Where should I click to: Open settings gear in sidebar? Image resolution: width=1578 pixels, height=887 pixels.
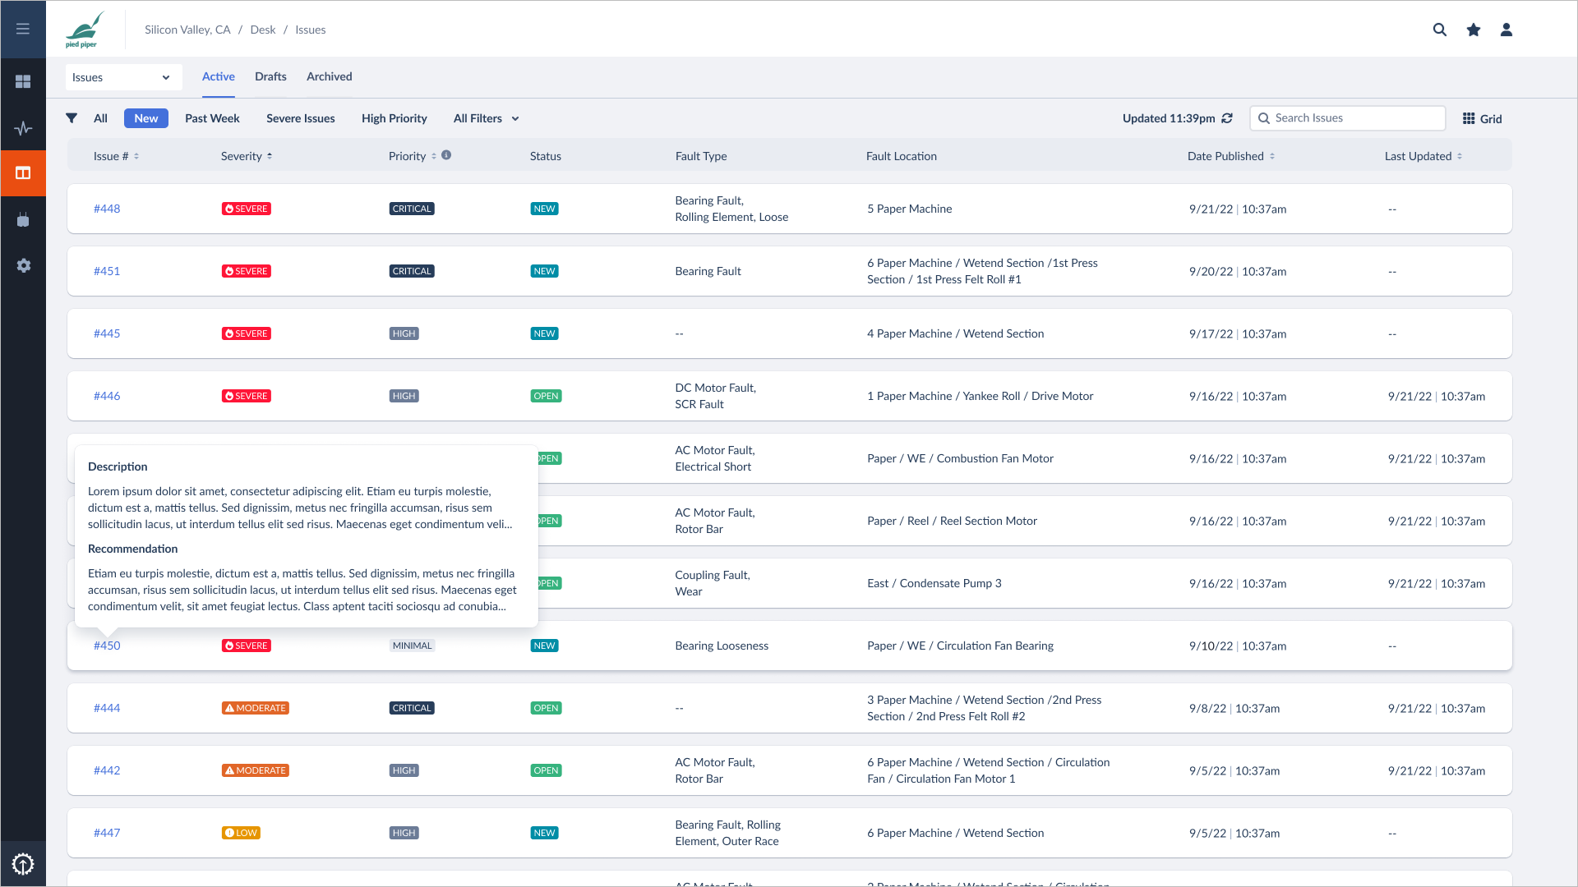pos(23,265)
